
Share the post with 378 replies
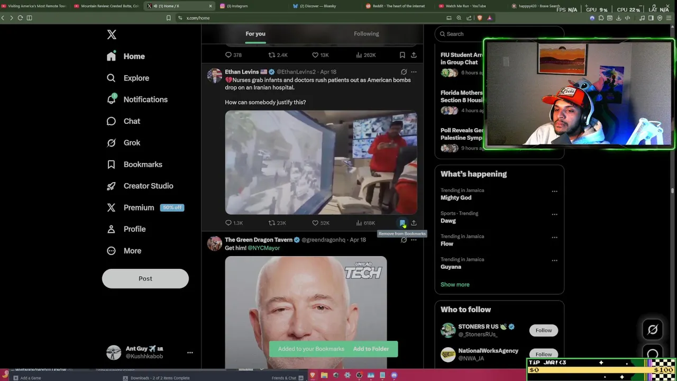(x=414, y=55)
